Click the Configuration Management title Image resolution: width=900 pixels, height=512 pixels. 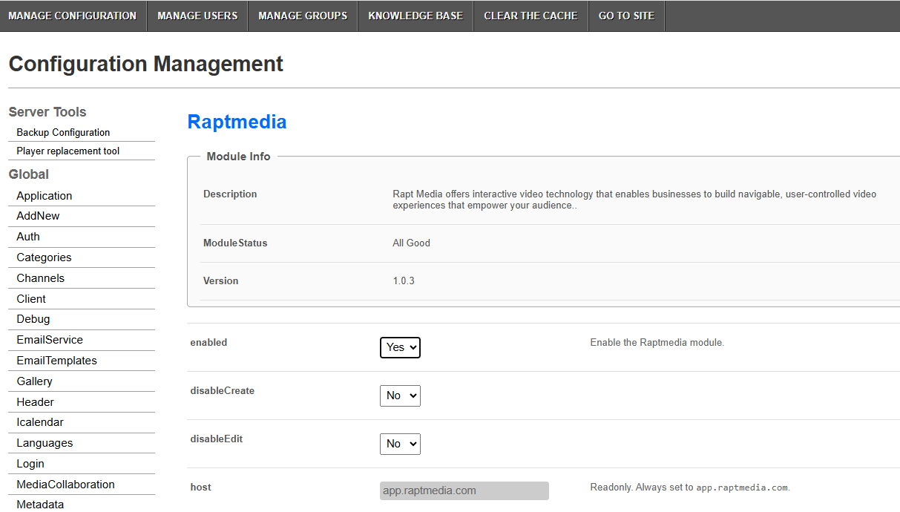coord(146,64)
